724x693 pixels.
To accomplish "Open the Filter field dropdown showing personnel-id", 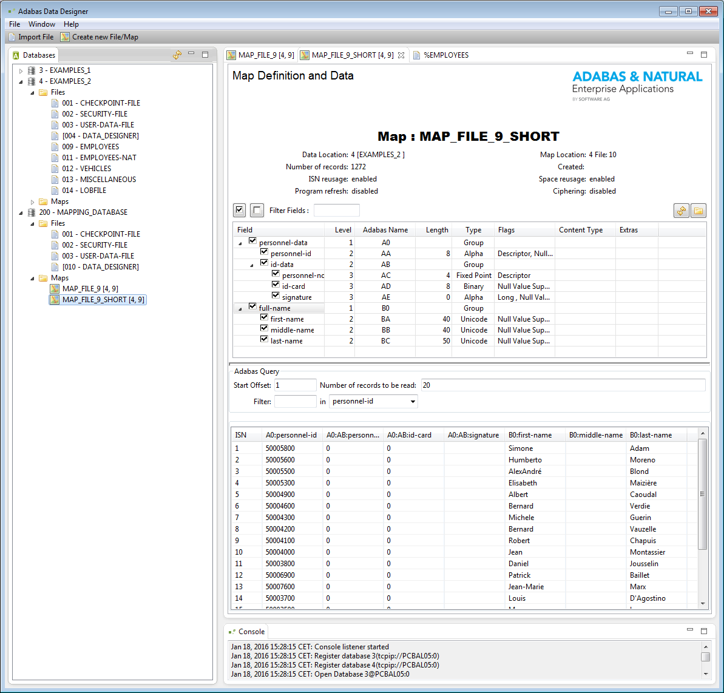I will 413,401.
